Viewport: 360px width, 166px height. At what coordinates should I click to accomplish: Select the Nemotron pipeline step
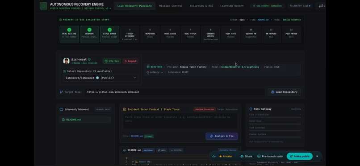150,34
